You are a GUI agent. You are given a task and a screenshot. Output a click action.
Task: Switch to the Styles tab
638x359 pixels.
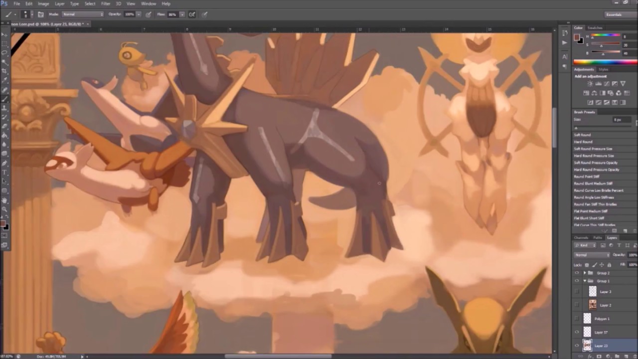[x=604, y=69]
